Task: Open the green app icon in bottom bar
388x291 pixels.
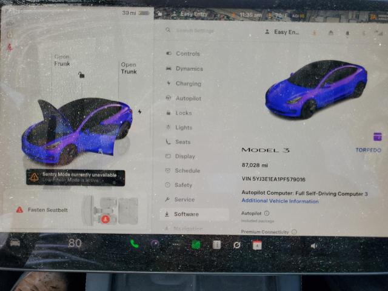Action: pos(196,245)
